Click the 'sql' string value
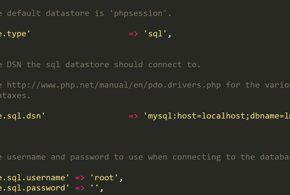The height and width of the screenshot is (195, 290). click(x=156, y=34)
